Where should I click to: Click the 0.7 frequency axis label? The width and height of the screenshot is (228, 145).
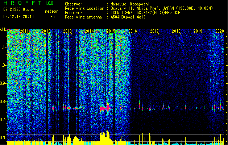(3, 120)
